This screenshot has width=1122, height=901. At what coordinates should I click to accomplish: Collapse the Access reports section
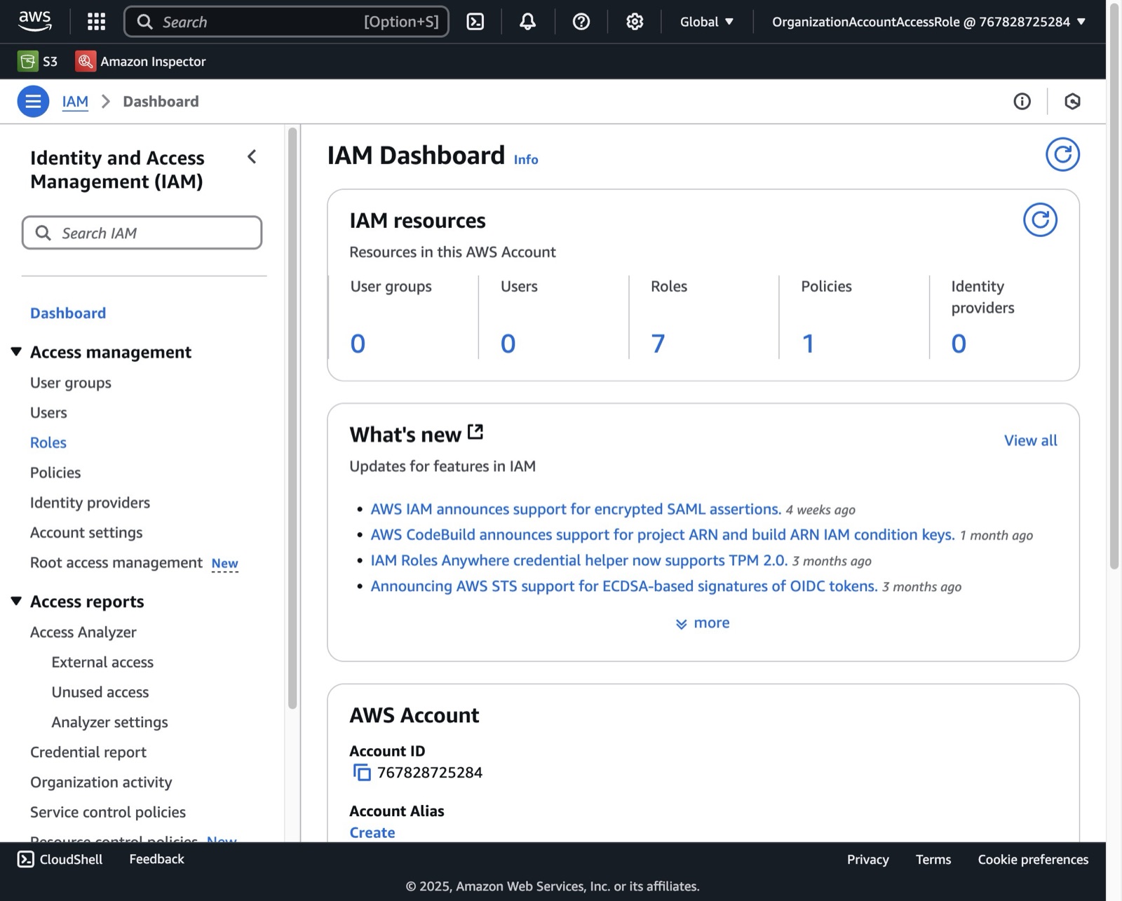tap(16, 601)
